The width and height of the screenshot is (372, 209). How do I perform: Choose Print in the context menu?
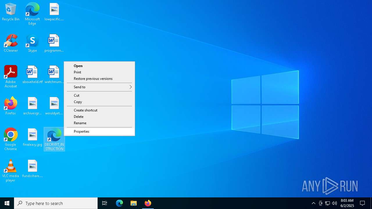[99, 72]
